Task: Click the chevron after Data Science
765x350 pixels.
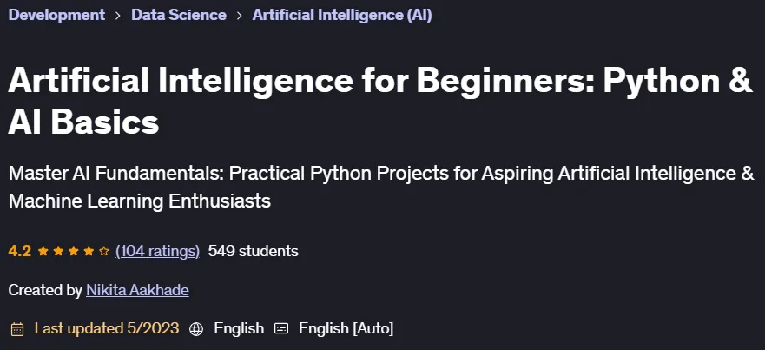Action: tap(239, 15)
